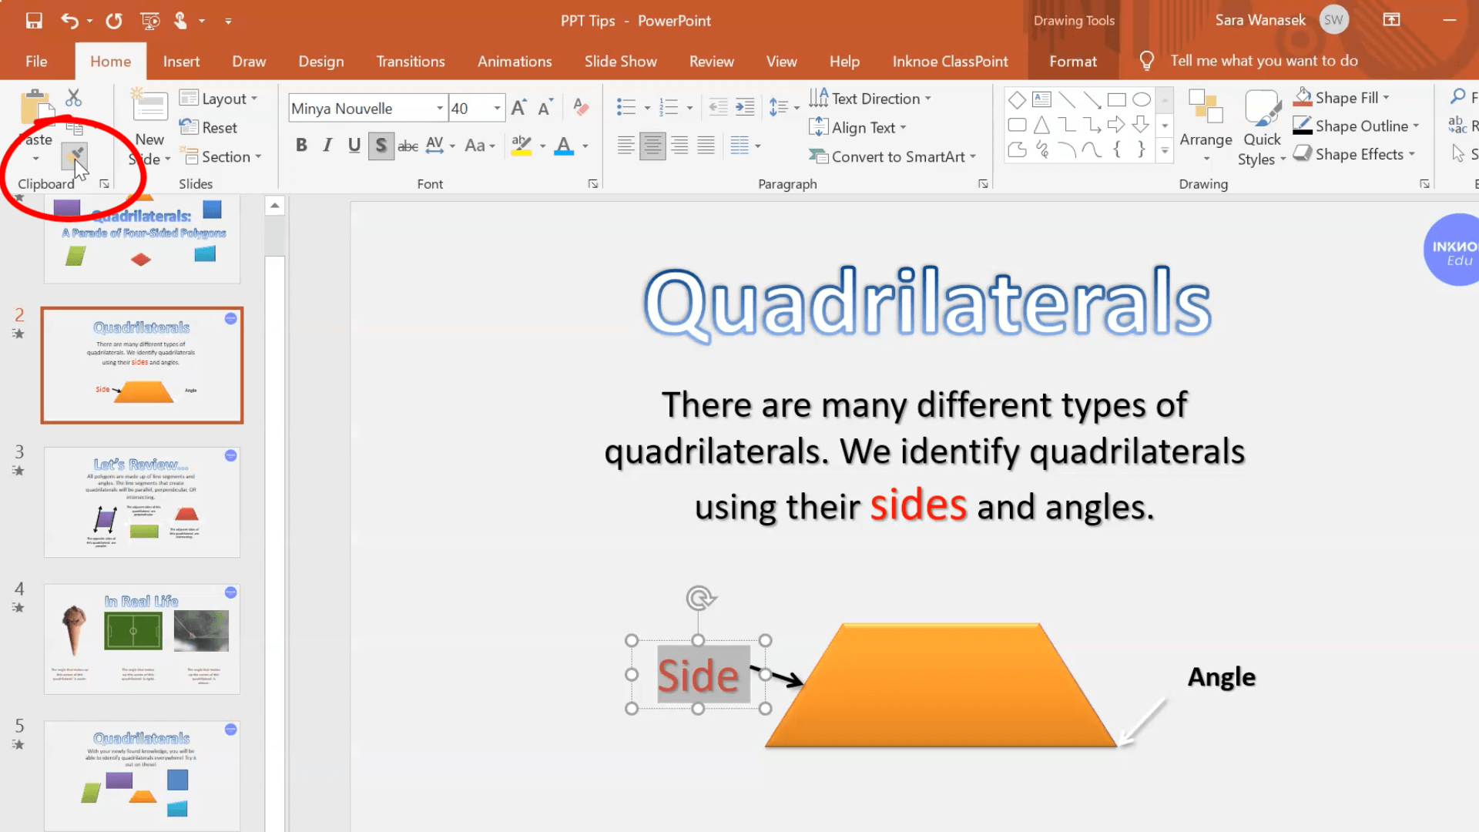Switch to the Insert ribbon tab
This screenshot has height=832, width=1479.
pyautogui.click(x=181, y=61)
